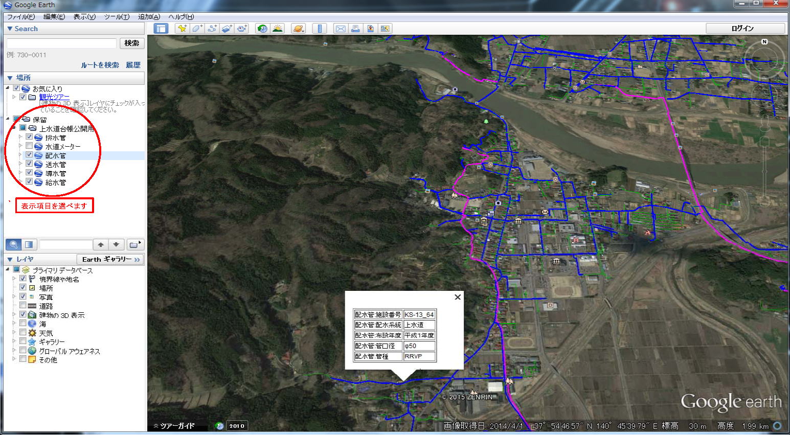Open the 表示(V) menu
790x435 pixels.
84,17
